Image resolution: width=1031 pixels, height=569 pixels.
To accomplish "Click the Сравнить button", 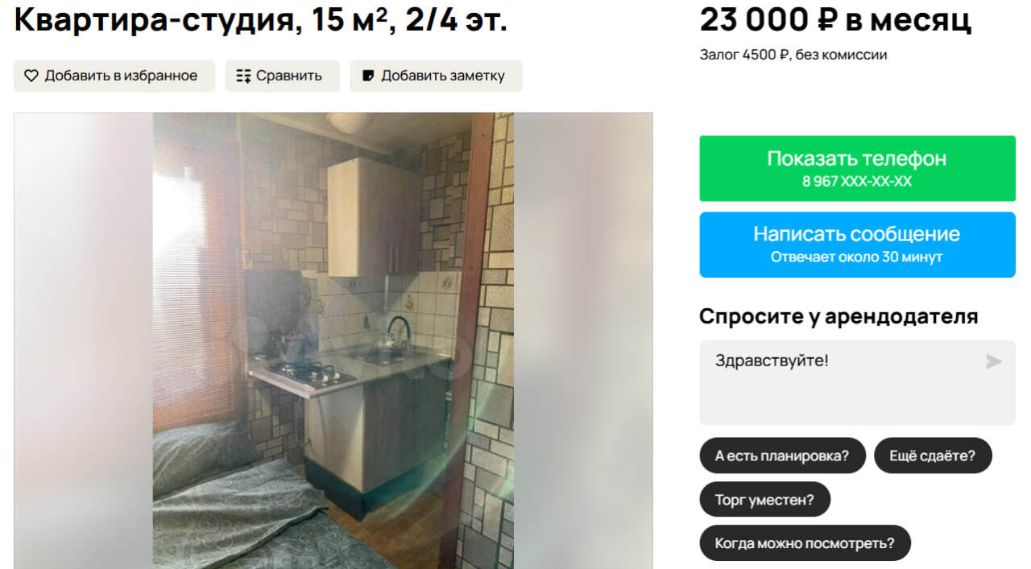I will 282,76.
